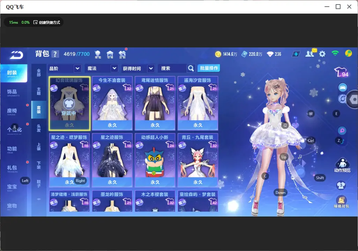Screen dimensions: 358x251
Task: Open the 宠物 pet tab
Action: click(14, 206)
